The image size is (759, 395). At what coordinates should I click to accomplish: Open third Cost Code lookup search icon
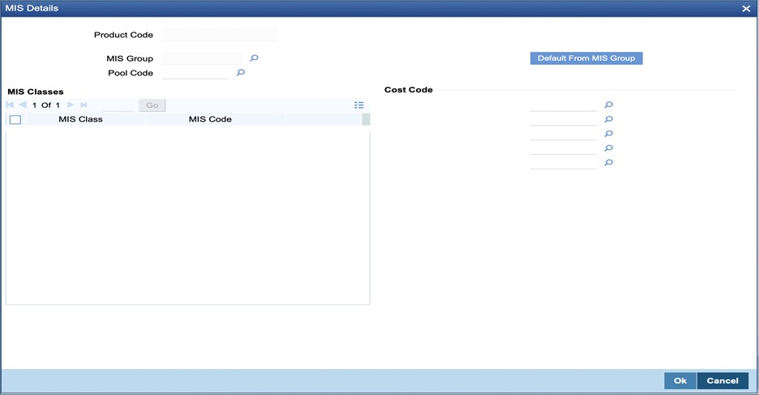[608, 134]
